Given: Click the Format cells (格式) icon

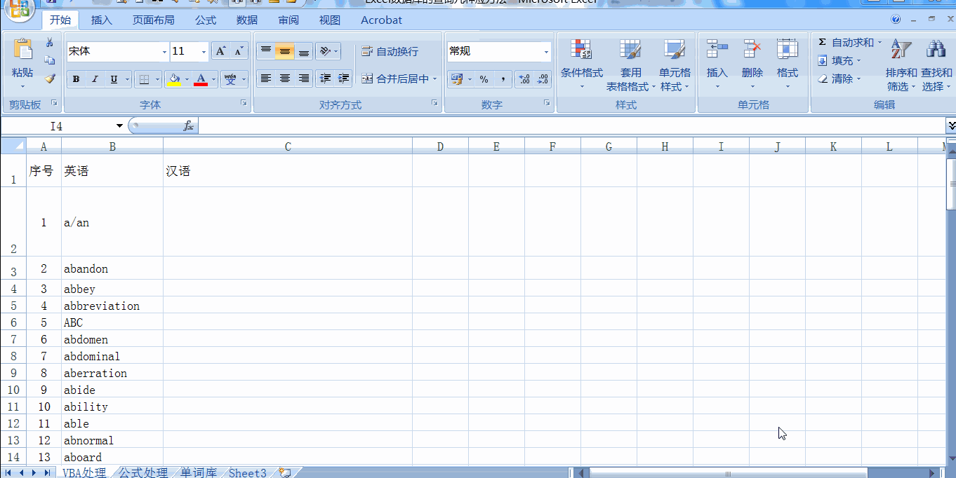Looking at the screenshot, I should click(x=788, y=50).
